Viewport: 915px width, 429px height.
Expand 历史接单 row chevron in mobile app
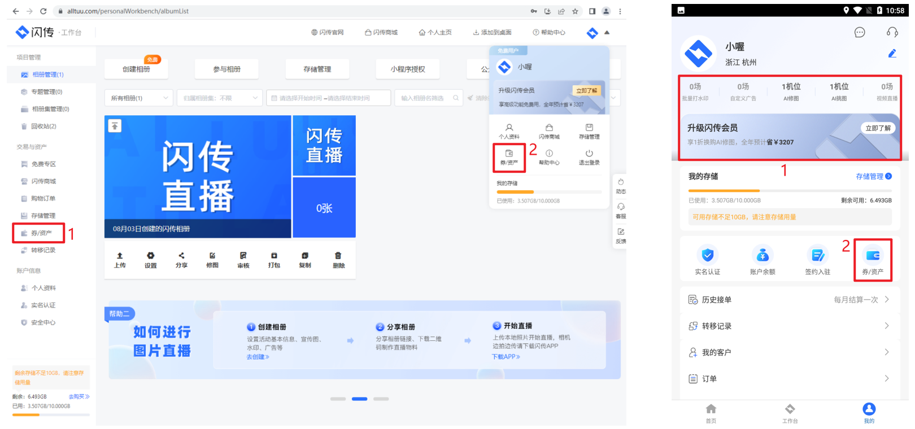click(x=887, y=300)
